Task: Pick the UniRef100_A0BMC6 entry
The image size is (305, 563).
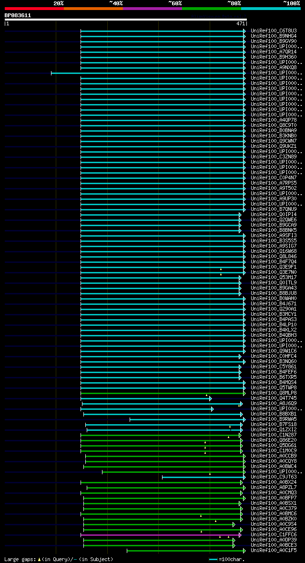Action: [274, 514]
